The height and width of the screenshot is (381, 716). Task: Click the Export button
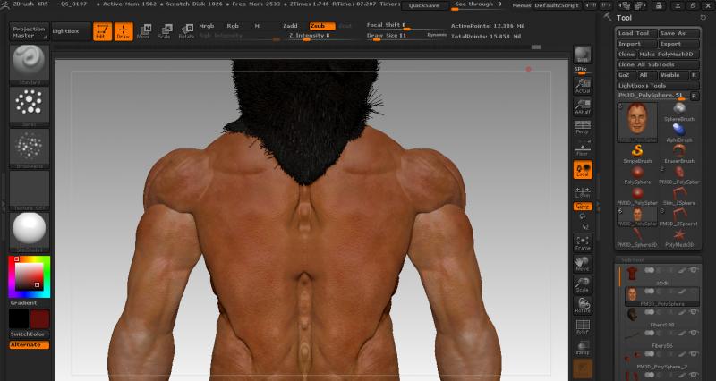(679, 44)
